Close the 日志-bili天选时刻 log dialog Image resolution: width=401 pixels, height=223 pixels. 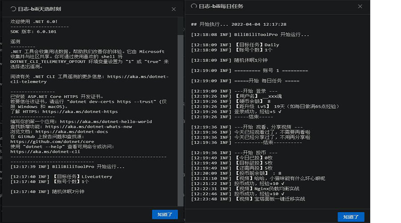pos(174,9)
